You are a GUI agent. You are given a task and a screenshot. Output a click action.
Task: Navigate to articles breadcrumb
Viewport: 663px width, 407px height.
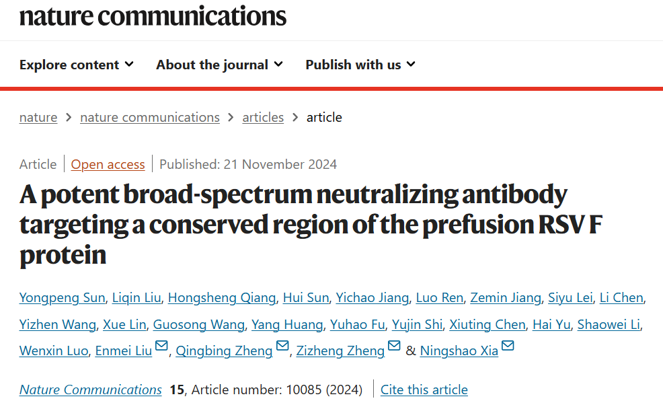(x=263, y=117)
